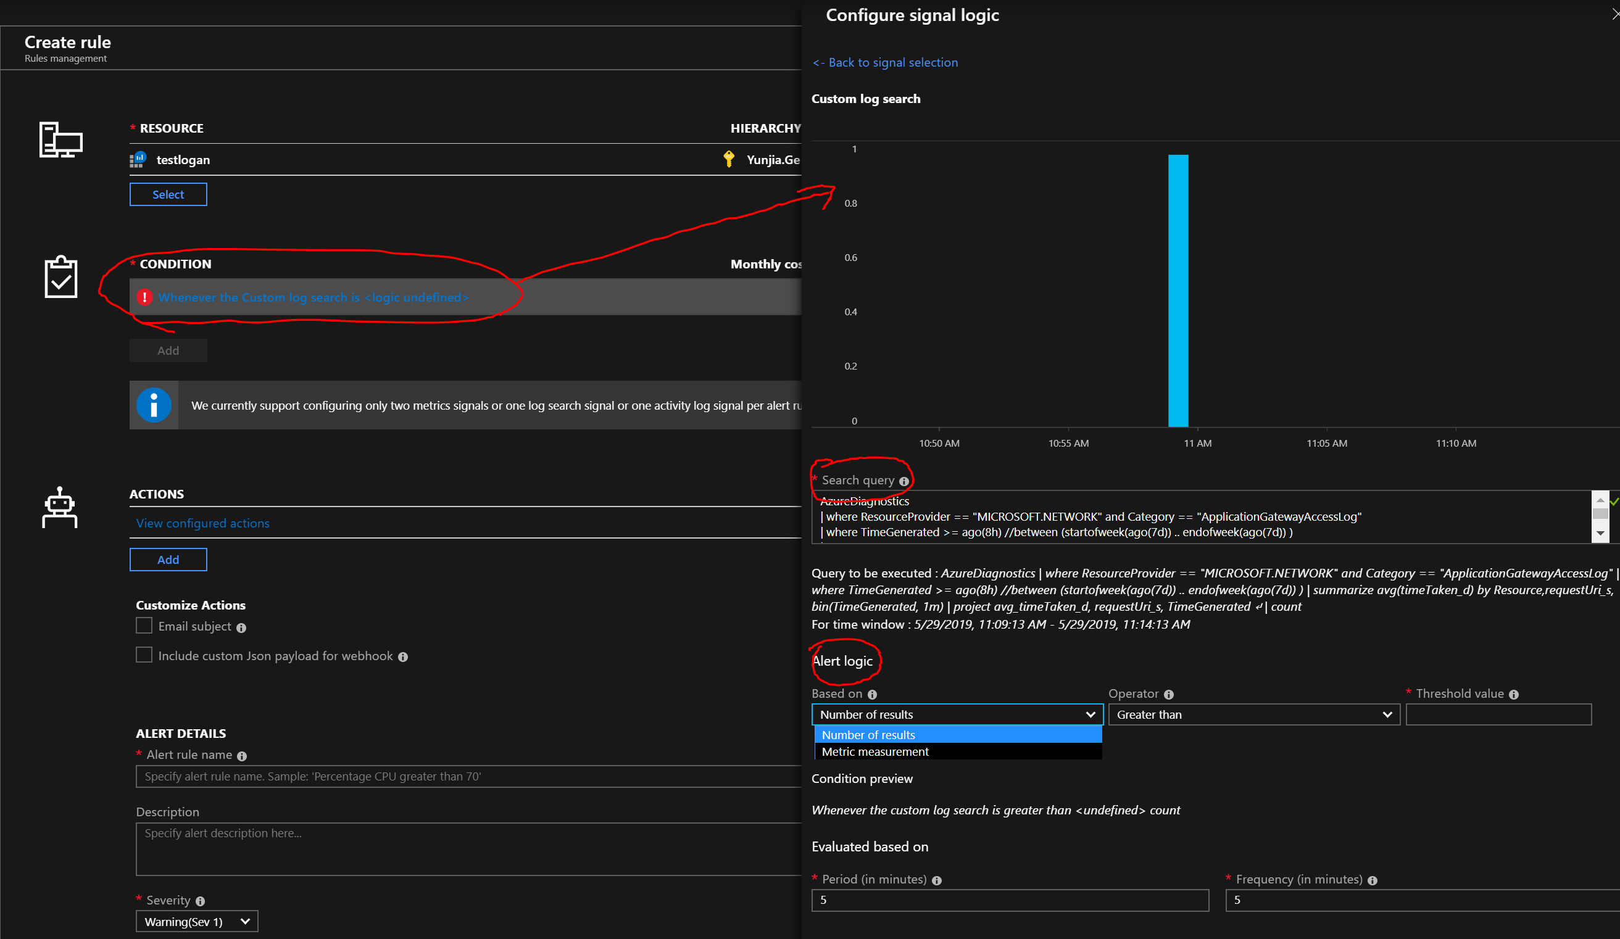Click info icon next to Alert rule name
The height and width of the screenshot is (939, 1620).
[242, 756]
